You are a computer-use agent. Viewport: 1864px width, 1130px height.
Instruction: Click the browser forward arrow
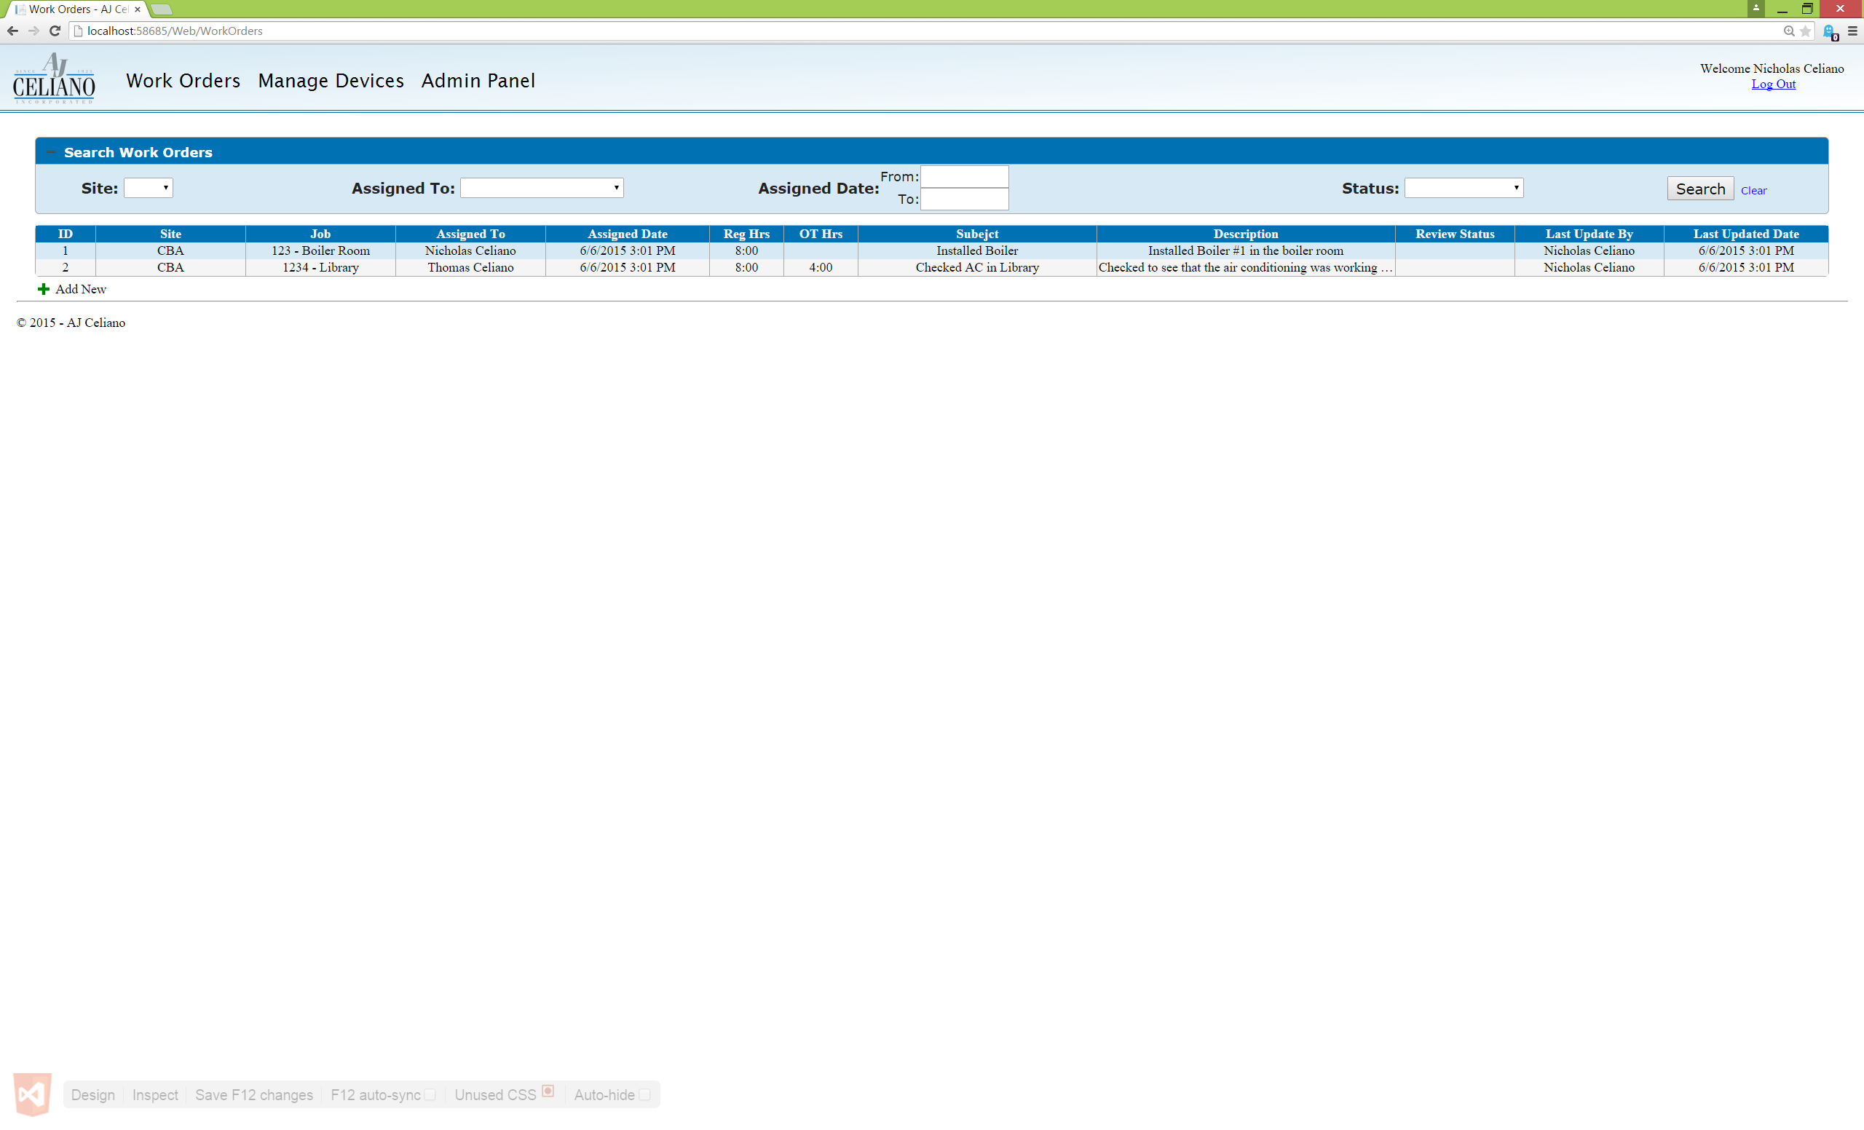(x=33, y=31)
